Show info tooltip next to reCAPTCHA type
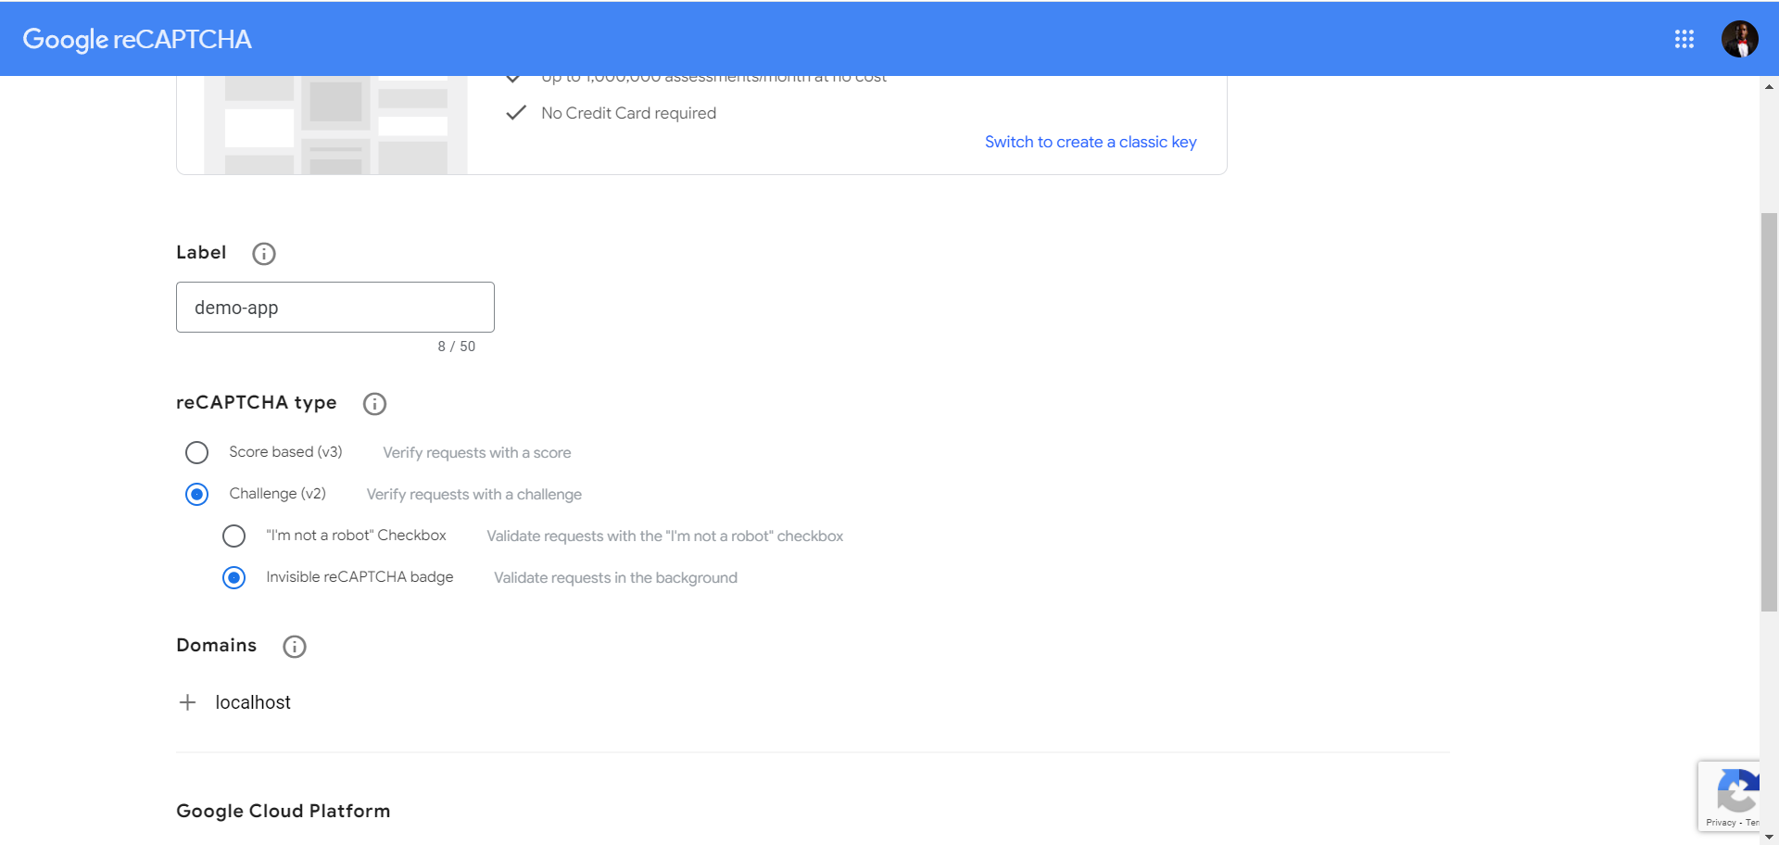 374,404
